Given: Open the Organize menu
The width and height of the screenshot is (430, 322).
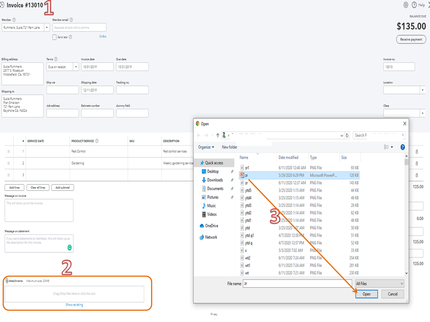Looking at the screenshot, I should (206, 147).
